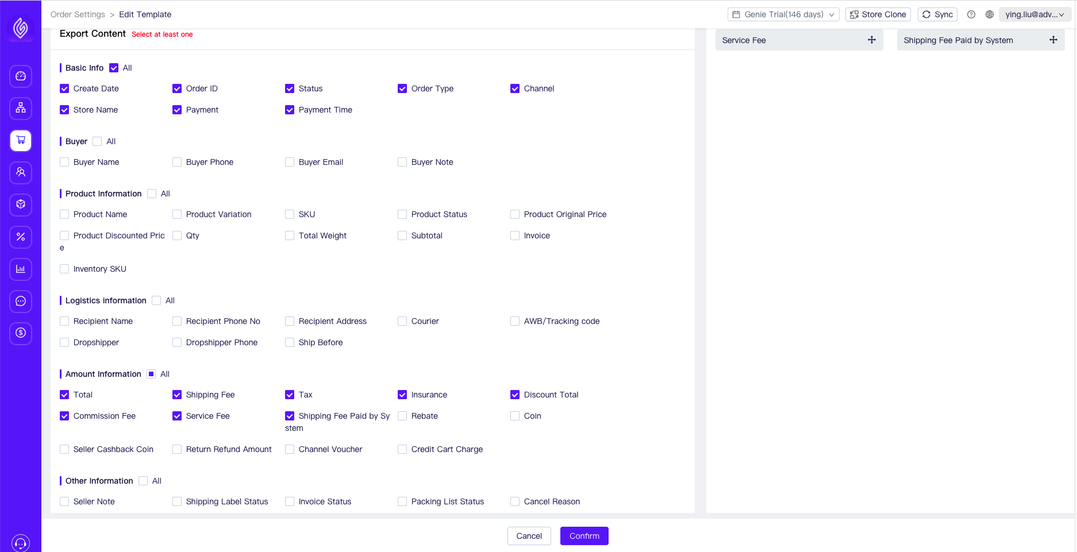The height and width of the screenshot is (552, 1077).
Task: Uncheck the Create Date checkbox
Action: [64, 88]
